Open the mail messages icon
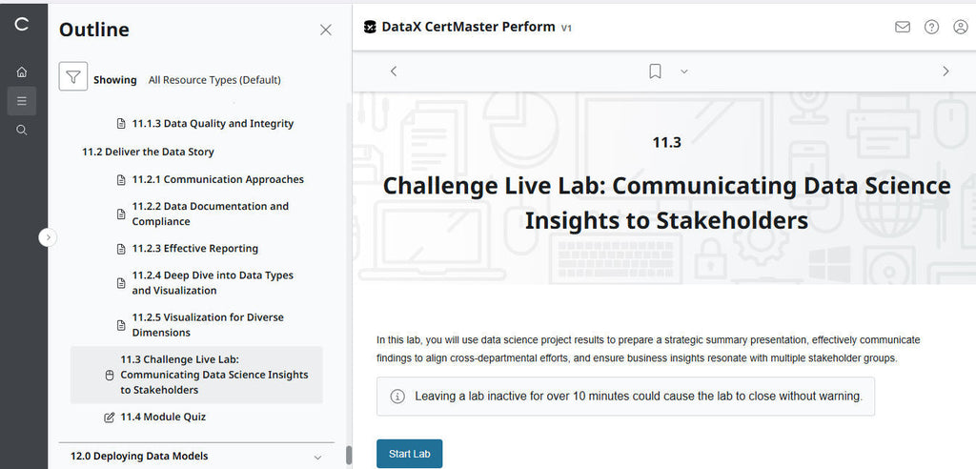The width and height of the screenshot is (976, 469). [903, 27]
